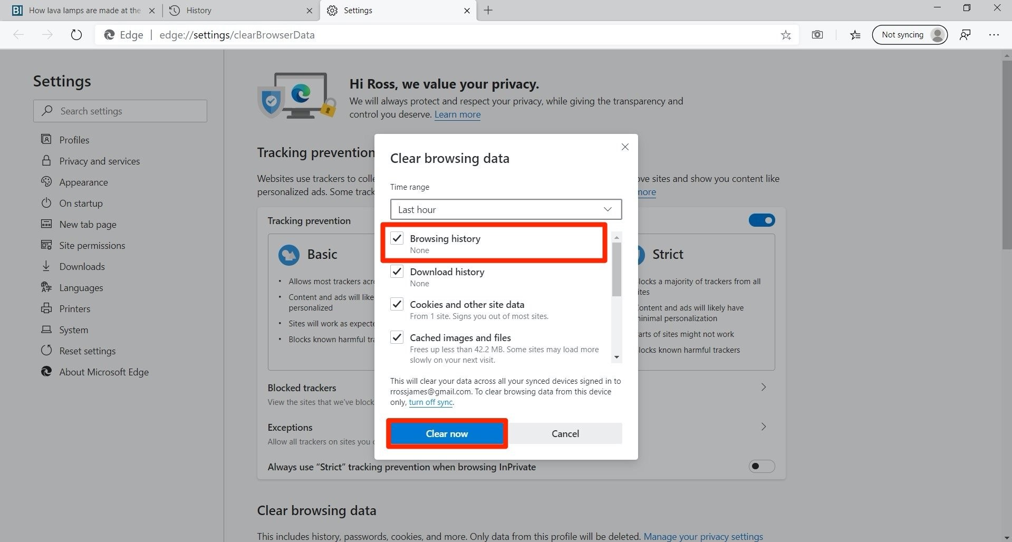Launch the web capture camera icon
The image size is (1012, 542).
(x=817, y=34)
